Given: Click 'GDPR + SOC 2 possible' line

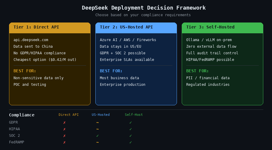Looking at the screenshot, I should click(122, 53).
